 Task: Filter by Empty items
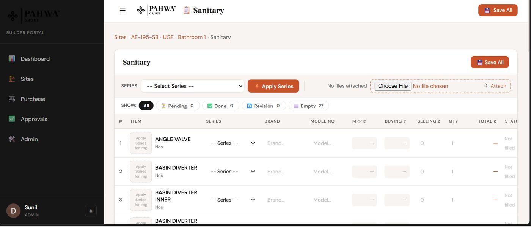(309, 106)
